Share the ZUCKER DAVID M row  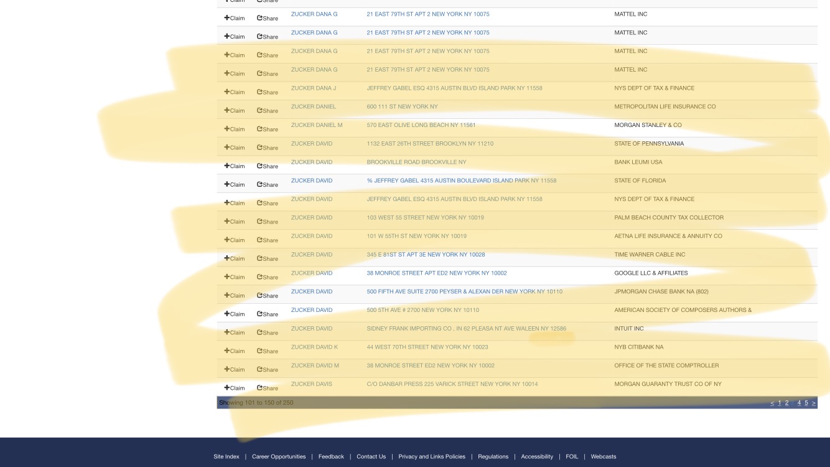[268, 369]
